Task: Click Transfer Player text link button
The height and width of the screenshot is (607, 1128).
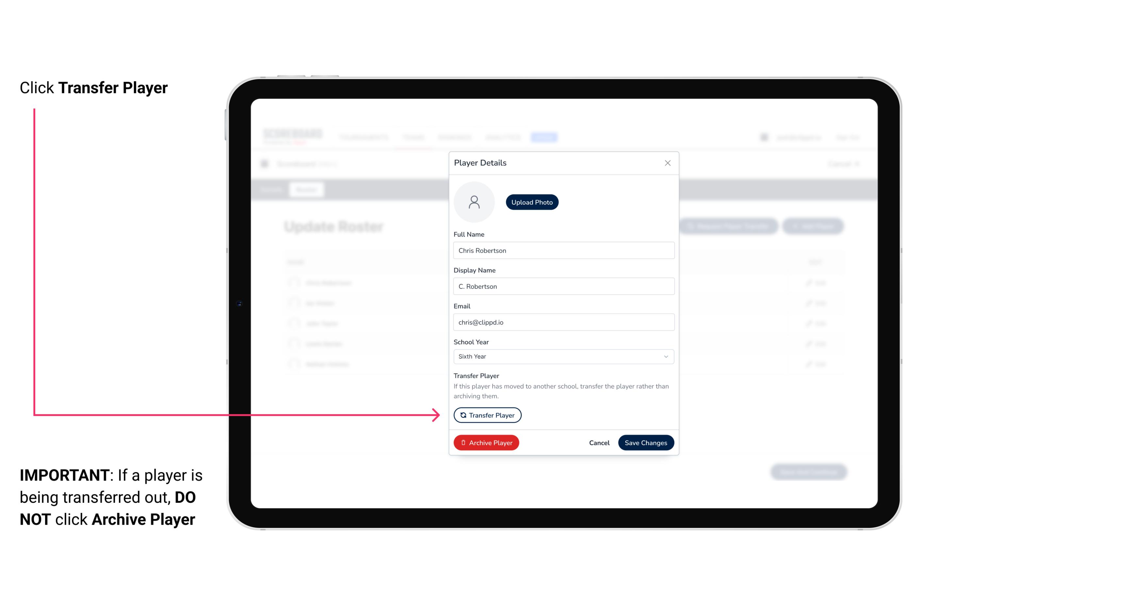Action: click(487, 415)
